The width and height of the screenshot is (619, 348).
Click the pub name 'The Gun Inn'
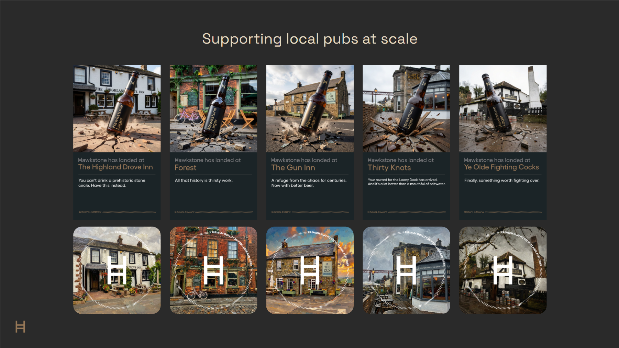pyautogui.click(x=293, y=167)
